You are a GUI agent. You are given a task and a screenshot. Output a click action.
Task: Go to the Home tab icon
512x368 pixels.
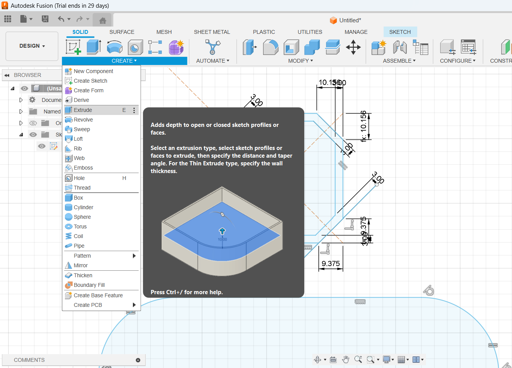click(103, 20)
